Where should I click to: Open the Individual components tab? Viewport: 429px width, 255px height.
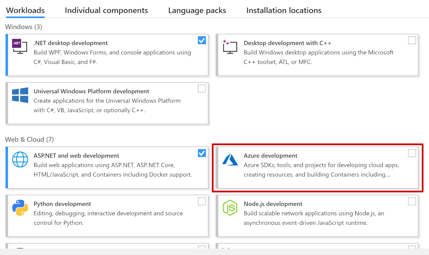coord(106,10)
